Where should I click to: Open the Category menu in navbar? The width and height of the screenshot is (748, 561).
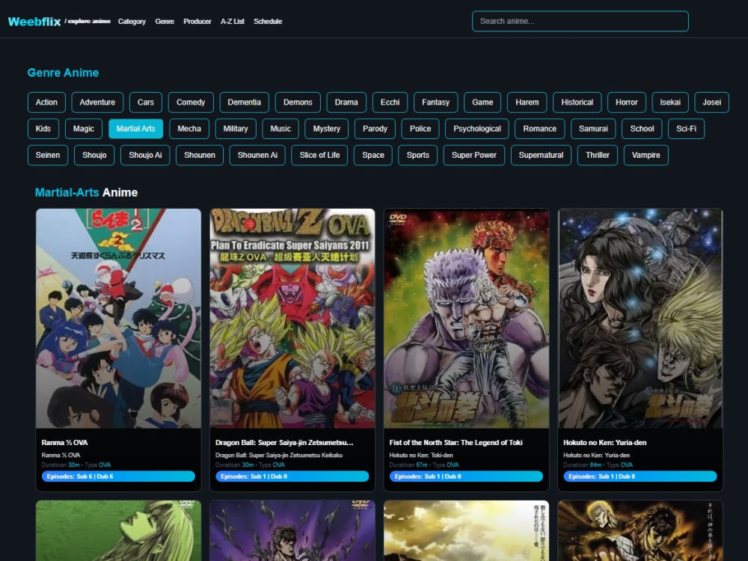132,22
